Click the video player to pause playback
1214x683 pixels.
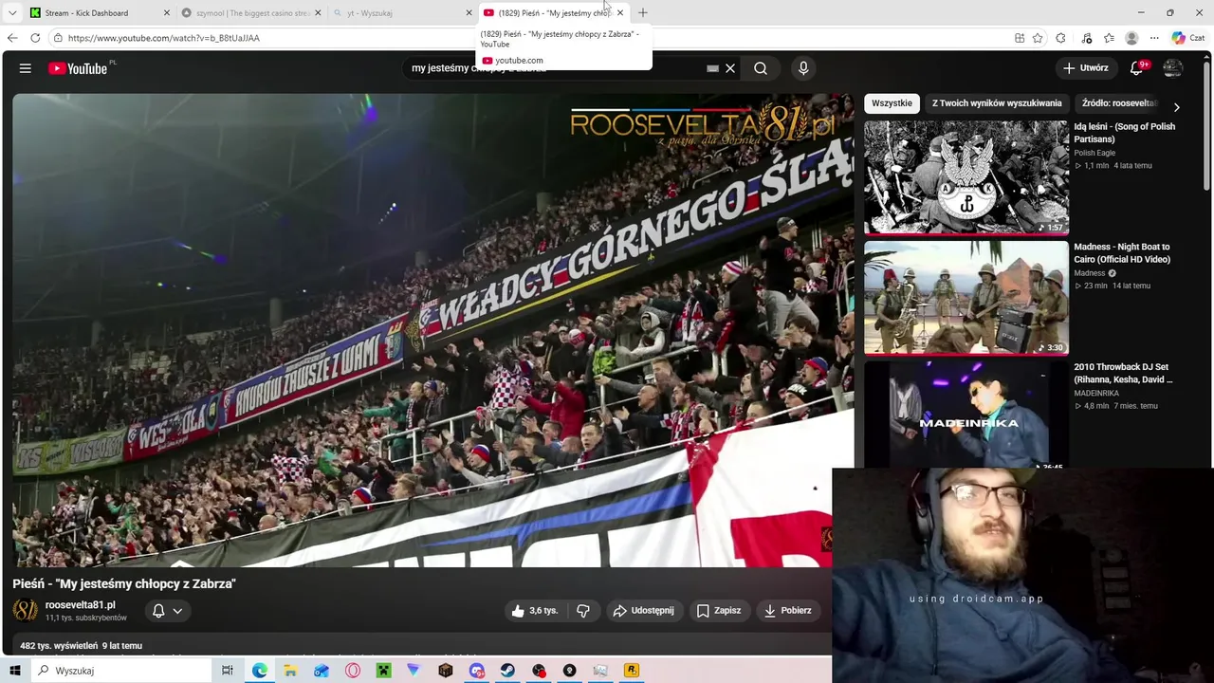(x=433, y=330)
